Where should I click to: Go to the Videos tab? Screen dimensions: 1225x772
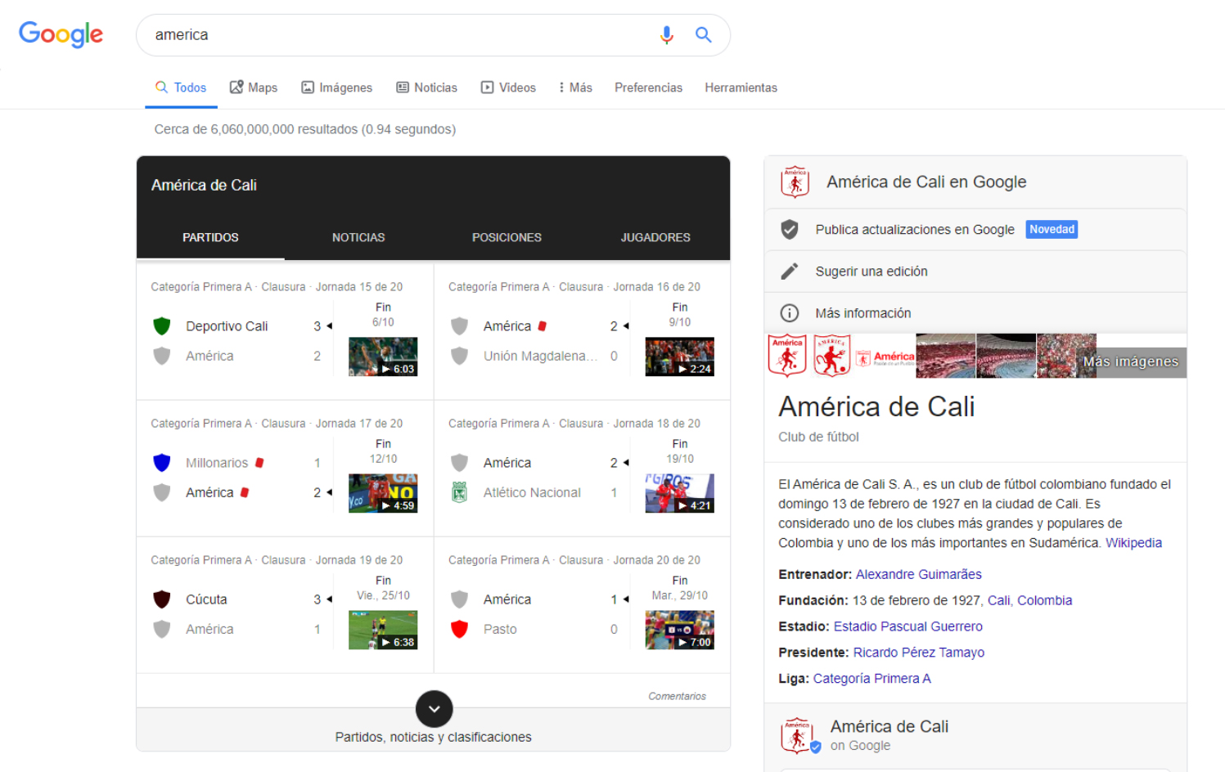tap(508, 88)
